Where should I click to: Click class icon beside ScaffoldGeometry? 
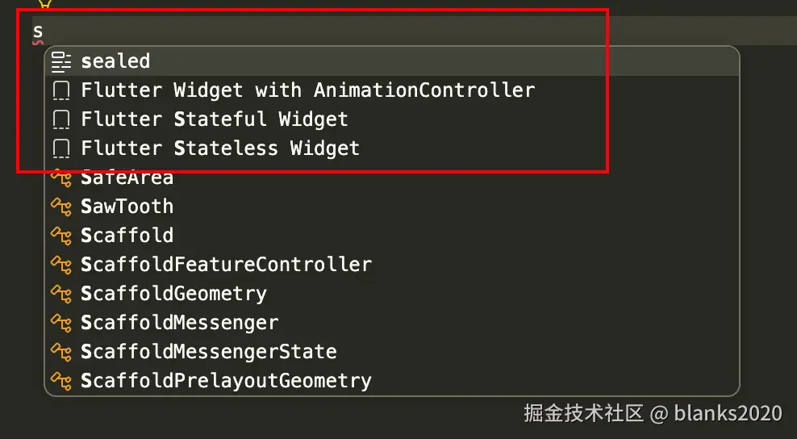tap(61, 294)
